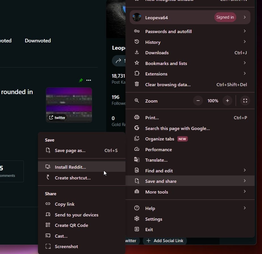Click the Copy link chain icon

pos(48,204)
